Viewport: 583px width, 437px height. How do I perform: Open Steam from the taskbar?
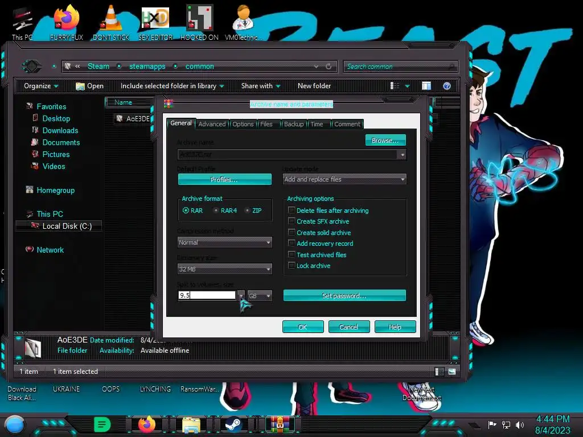pos(233,424)
